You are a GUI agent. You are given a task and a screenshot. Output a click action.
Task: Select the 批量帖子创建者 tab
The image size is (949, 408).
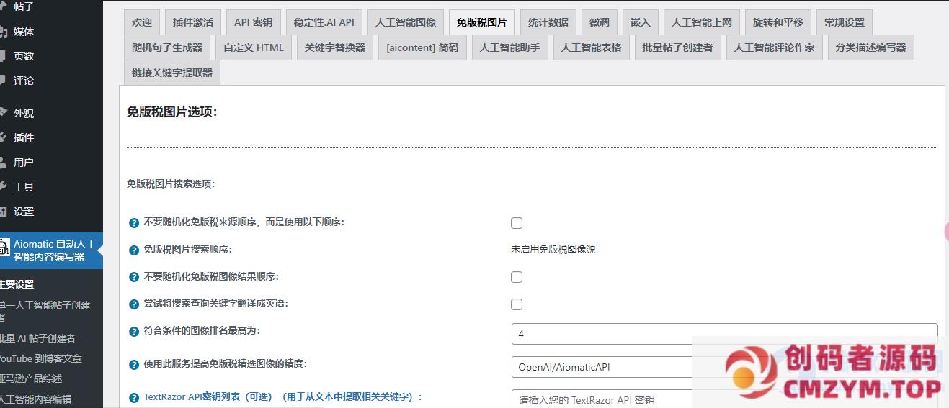click(x=677, y=48)
